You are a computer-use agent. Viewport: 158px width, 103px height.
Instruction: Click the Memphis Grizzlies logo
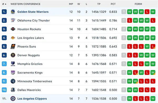tap(13, 64)
